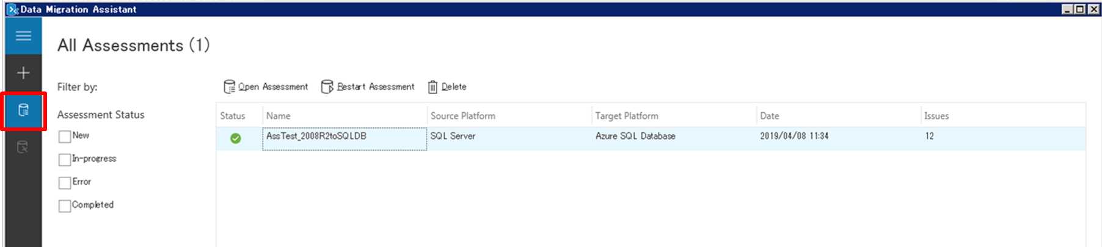Click the Open Assessment button
Image resolution: width=1102 pixels, height=247 pixels.
pos(266,87)
